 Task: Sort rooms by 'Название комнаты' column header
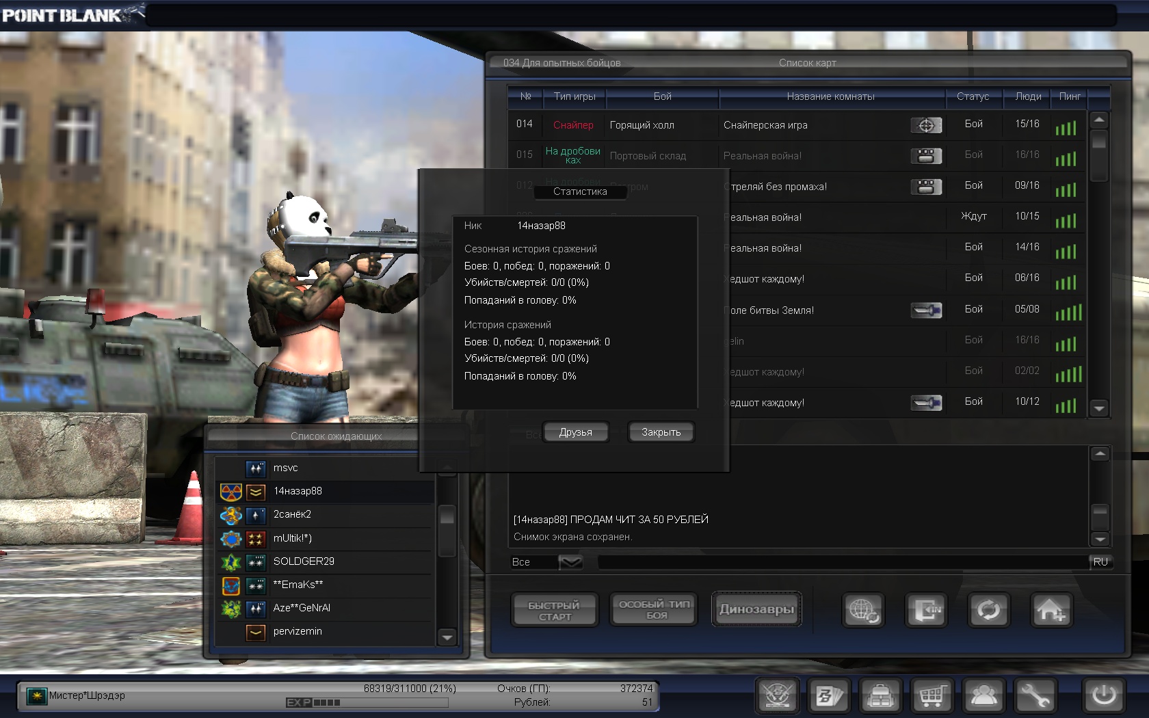(x=830, y=96)
